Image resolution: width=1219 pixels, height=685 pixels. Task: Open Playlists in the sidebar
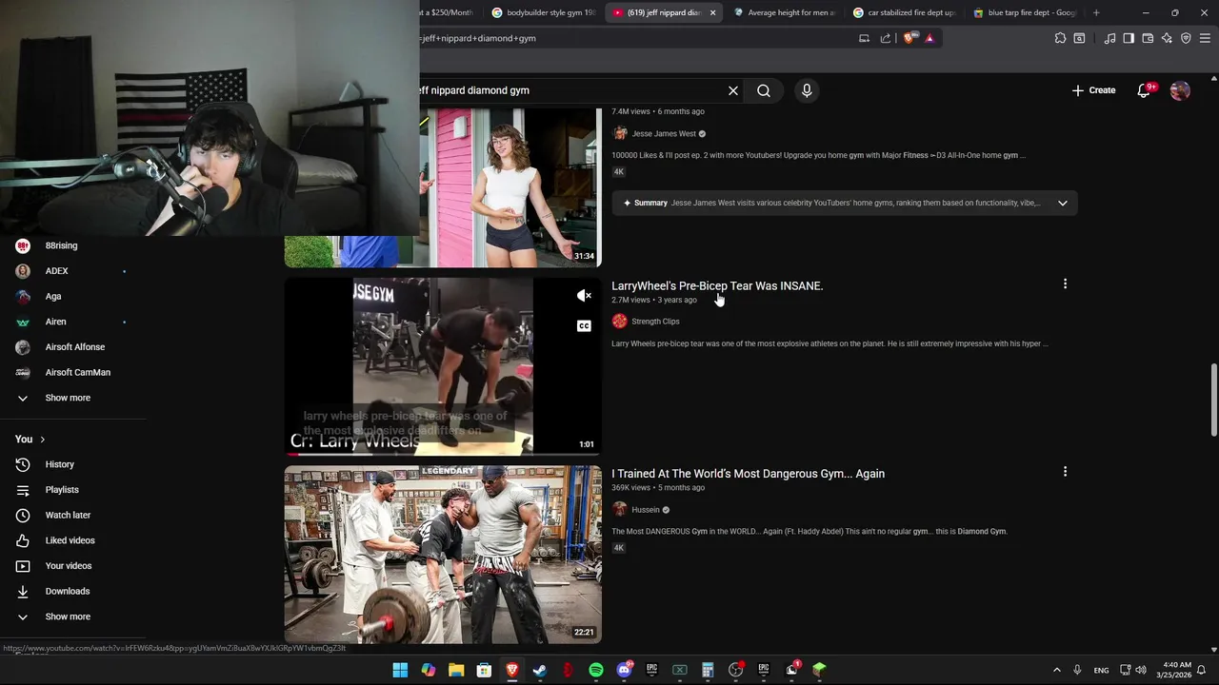pyautogui.click(x=62, y=490)
